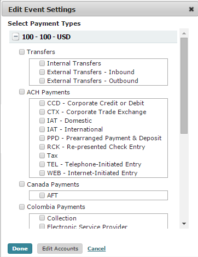Check the Tax payment type
198x257 pixels.
(42, 156)
